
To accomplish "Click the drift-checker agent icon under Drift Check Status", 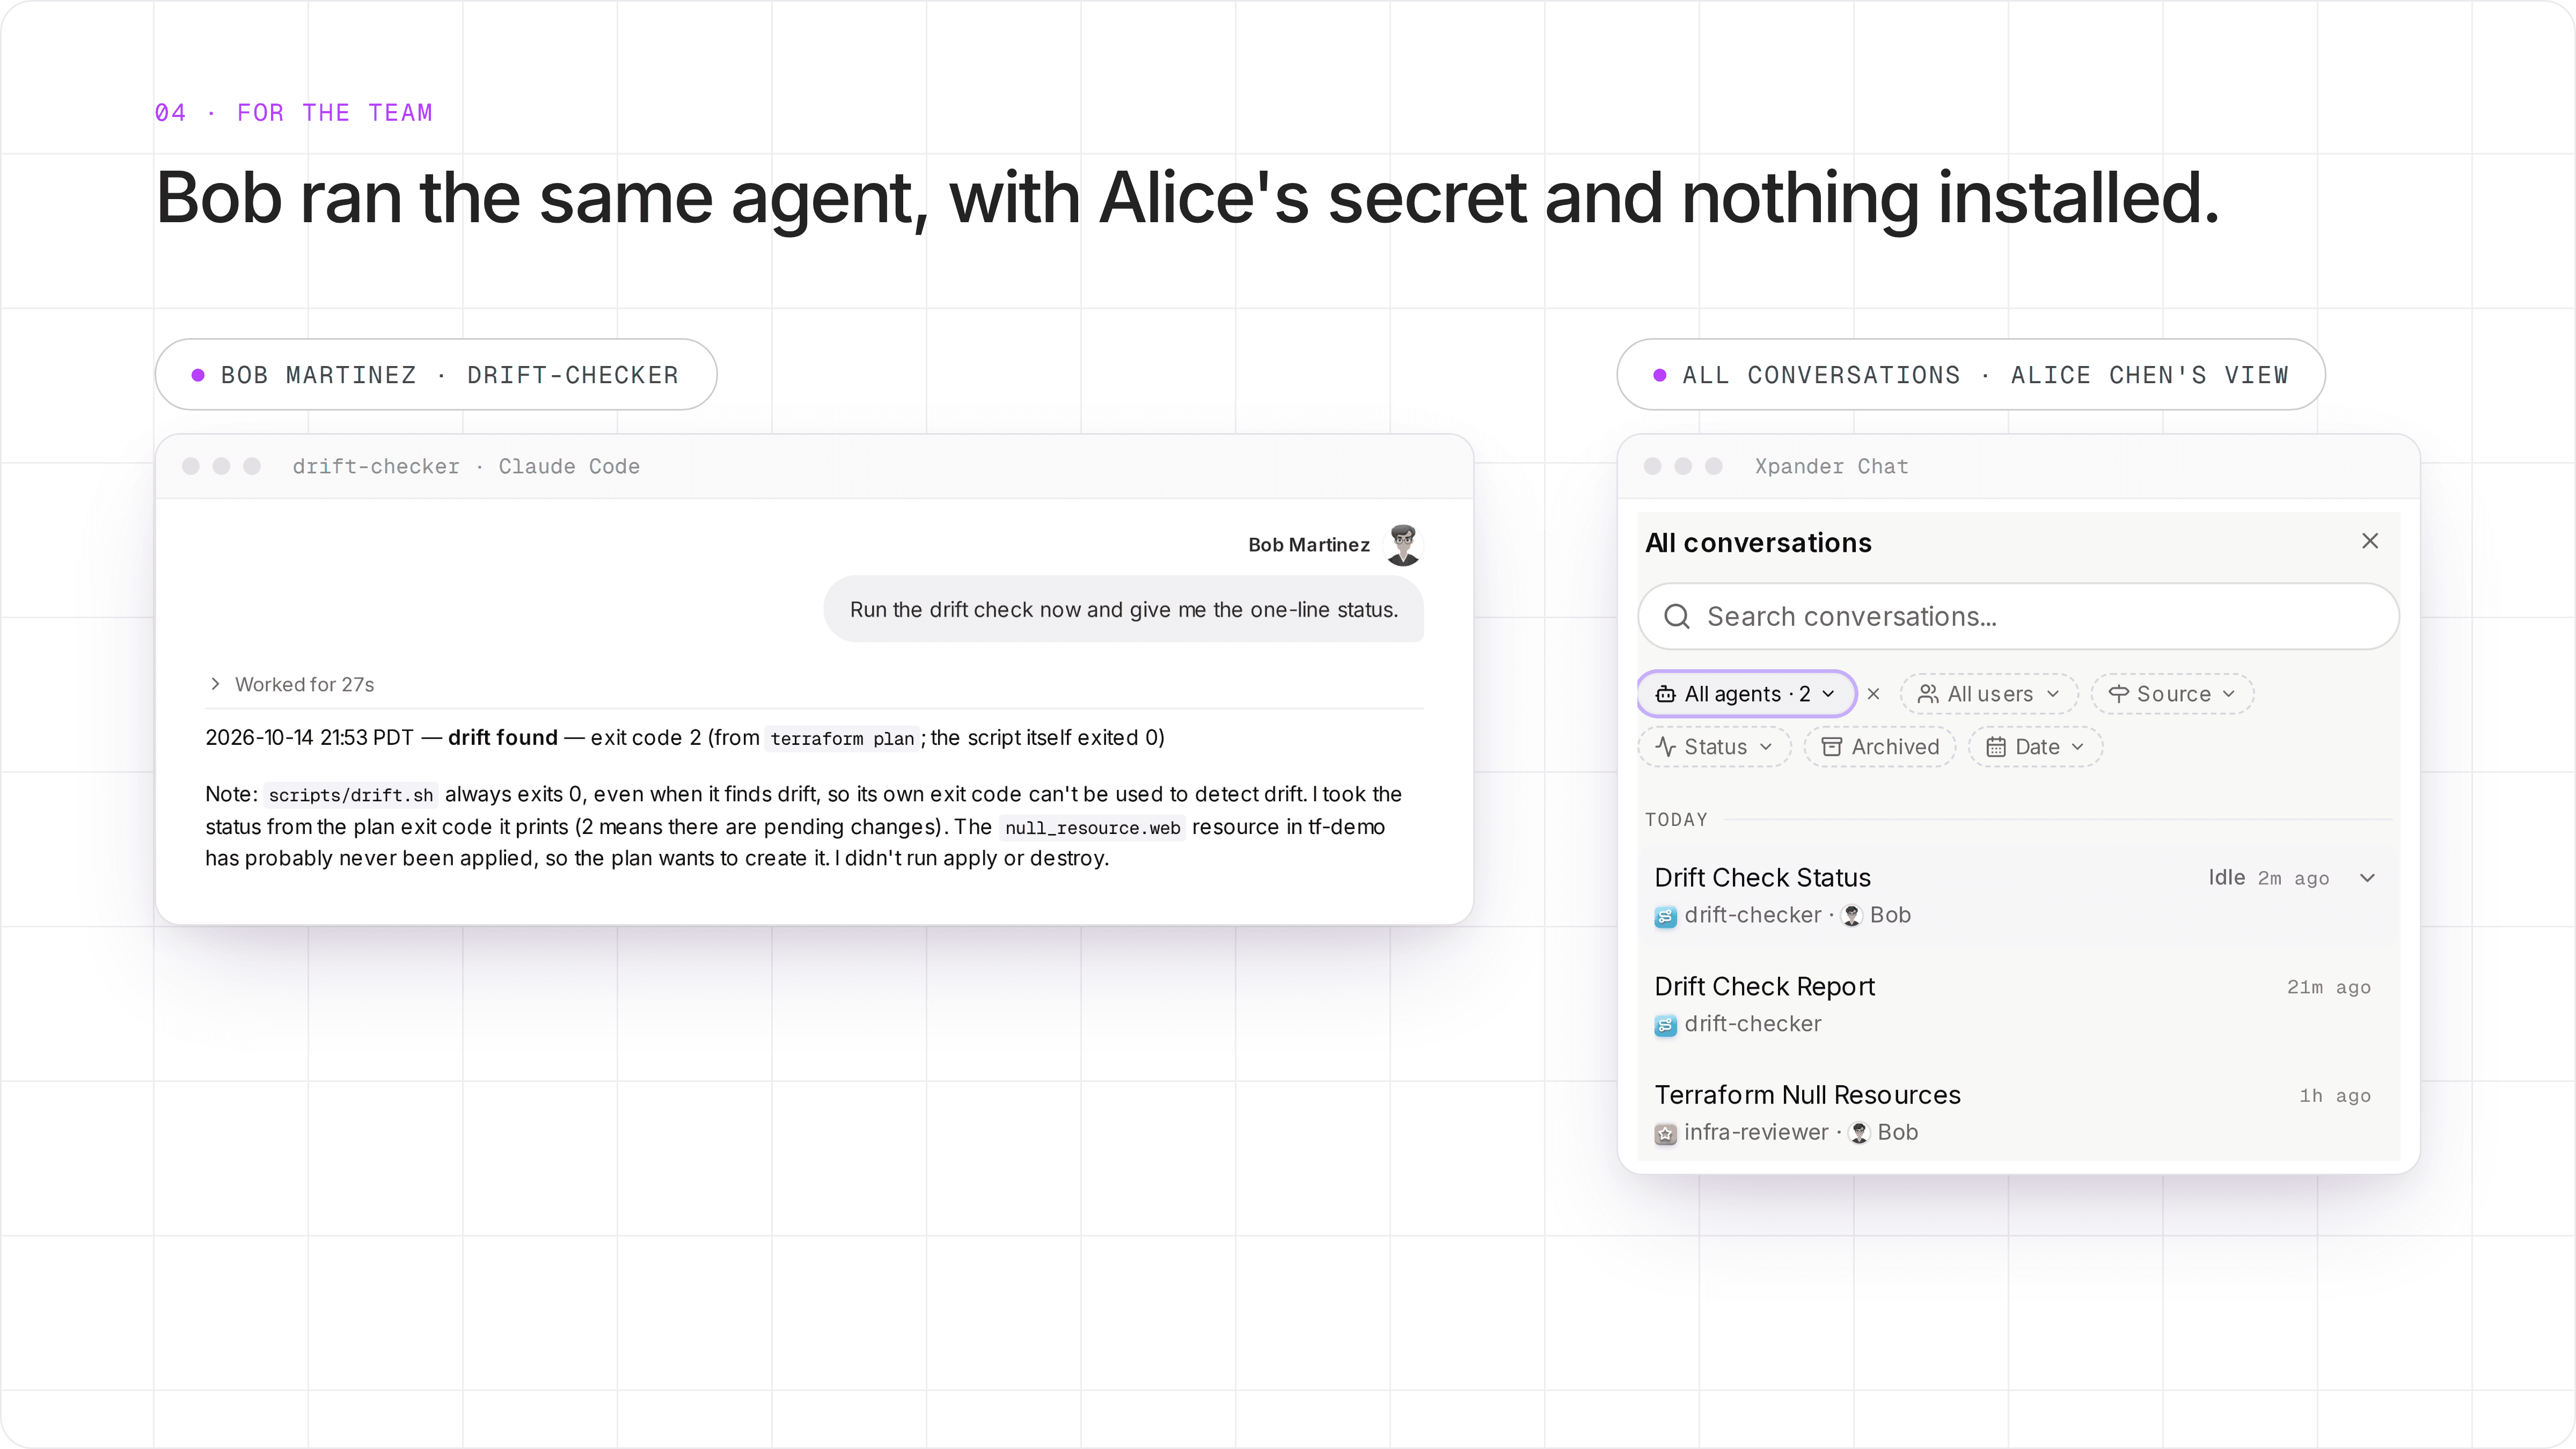I will click(1665, 916).
